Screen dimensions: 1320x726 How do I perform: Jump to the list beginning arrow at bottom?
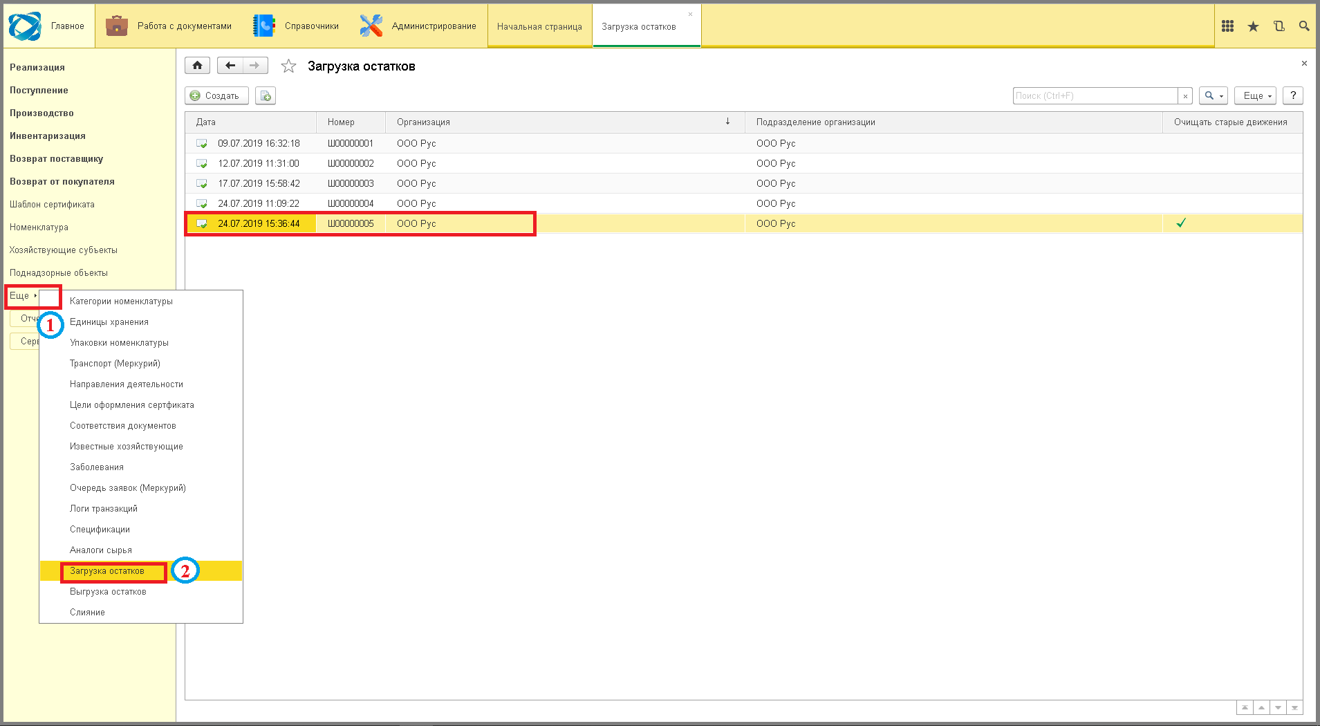[1245, 707]
